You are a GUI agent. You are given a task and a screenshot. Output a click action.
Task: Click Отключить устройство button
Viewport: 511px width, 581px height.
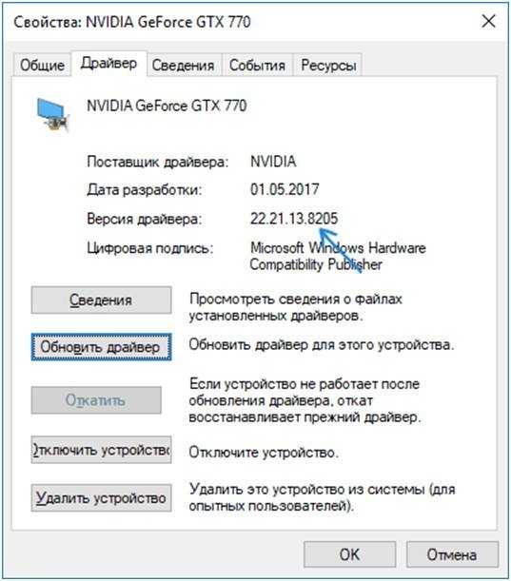(x=101, y=450)
